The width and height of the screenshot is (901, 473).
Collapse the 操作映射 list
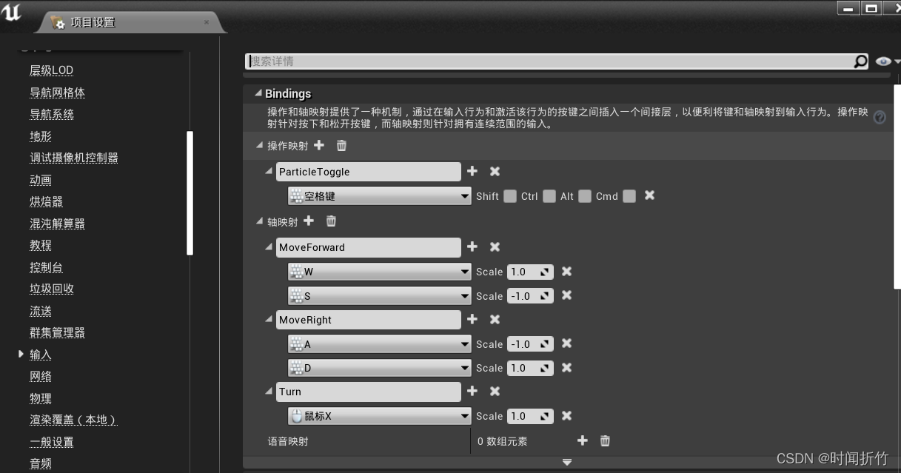260,146
